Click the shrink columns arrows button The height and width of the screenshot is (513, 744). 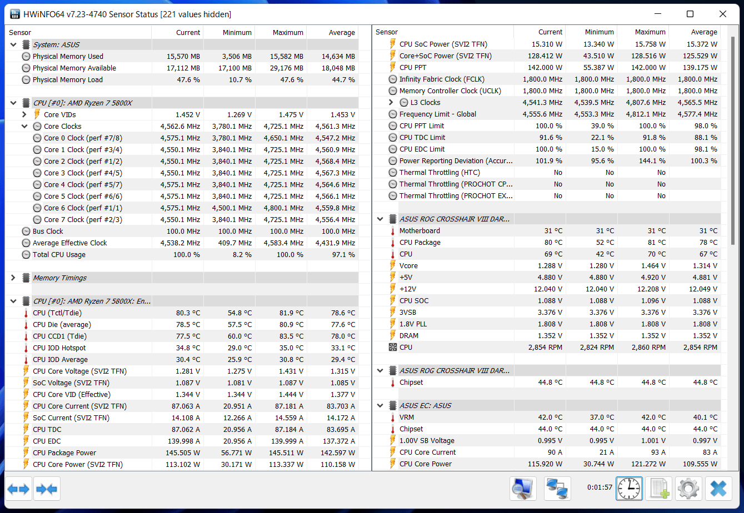47,489
